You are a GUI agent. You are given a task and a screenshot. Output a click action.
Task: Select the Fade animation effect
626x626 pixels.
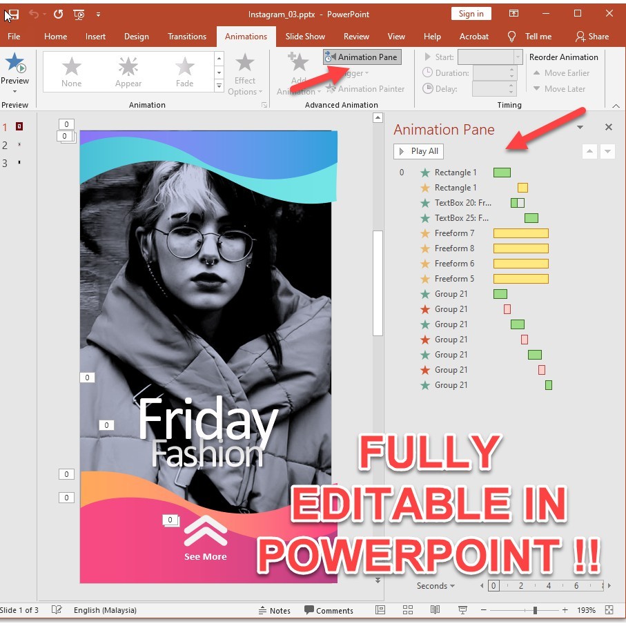pos(184,72)
